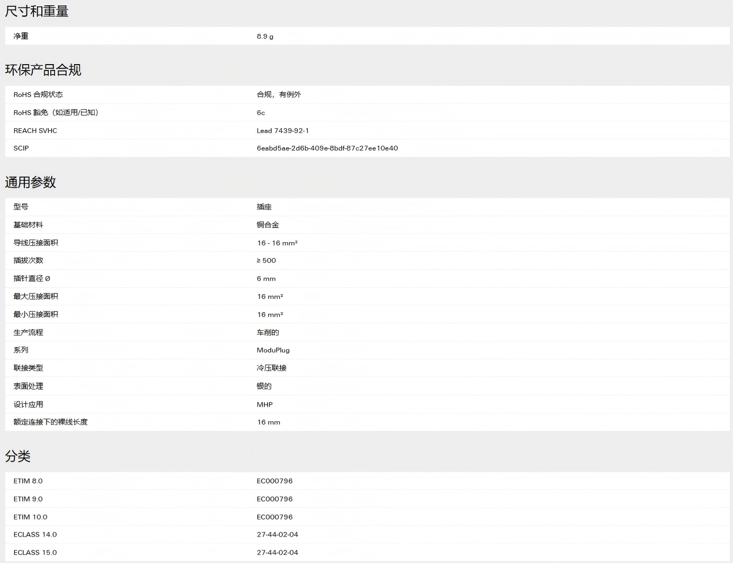Click the ETIM 10.0 row label

30,517
